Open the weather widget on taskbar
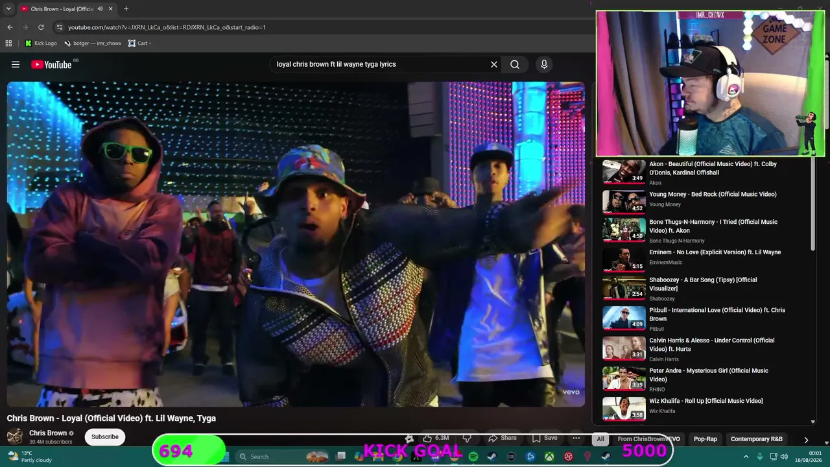This screenshot has width=830, height=467. pyautogui.click(x=30, y=457)
